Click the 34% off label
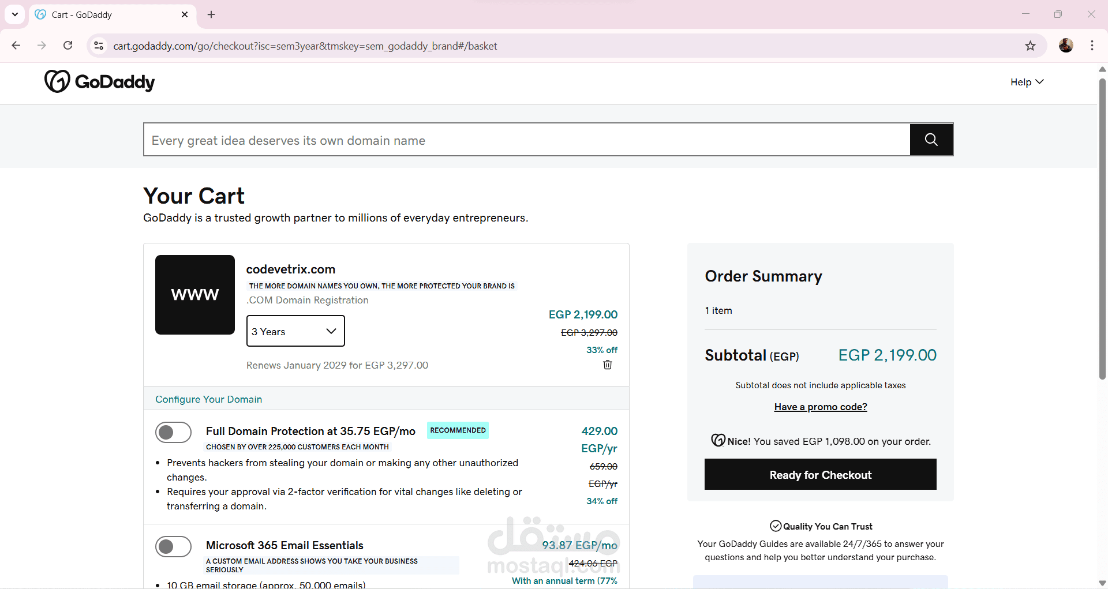 click(602, 501)
